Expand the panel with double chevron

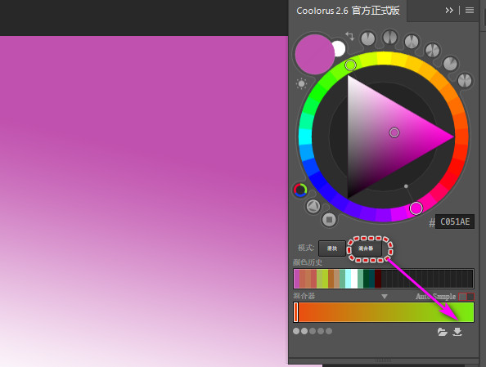coord(449,11)
